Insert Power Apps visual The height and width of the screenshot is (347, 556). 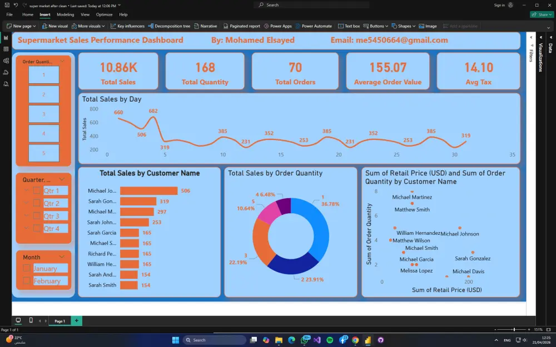(277, 26)
